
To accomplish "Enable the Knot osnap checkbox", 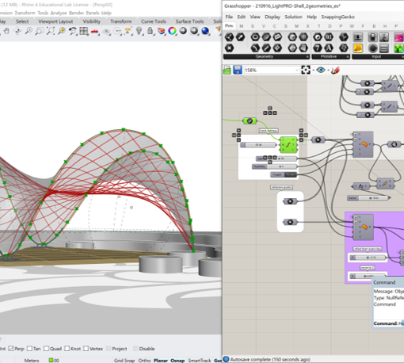I will [67, 349].
